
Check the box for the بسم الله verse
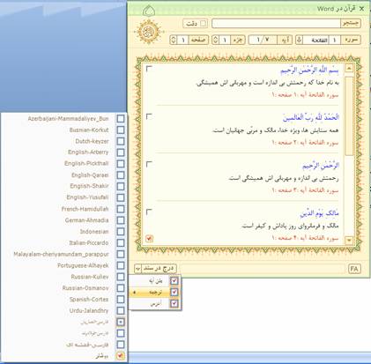pyautogui.click(x=149, y=69)
